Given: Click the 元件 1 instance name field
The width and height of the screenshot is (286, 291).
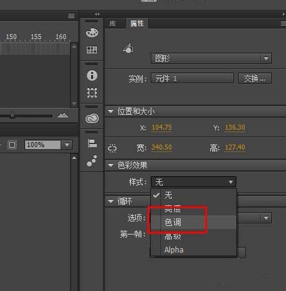Looking at the screenshot, I should click(x=192, y=78).
